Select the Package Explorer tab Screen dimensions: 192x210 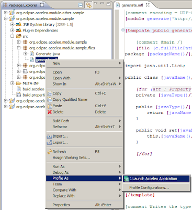point(23,5)
